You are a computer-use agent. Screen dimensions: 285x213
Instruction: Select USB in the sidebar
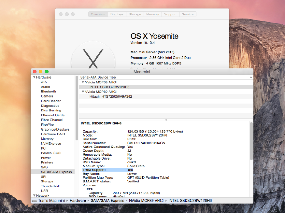(x=45, y=191)
